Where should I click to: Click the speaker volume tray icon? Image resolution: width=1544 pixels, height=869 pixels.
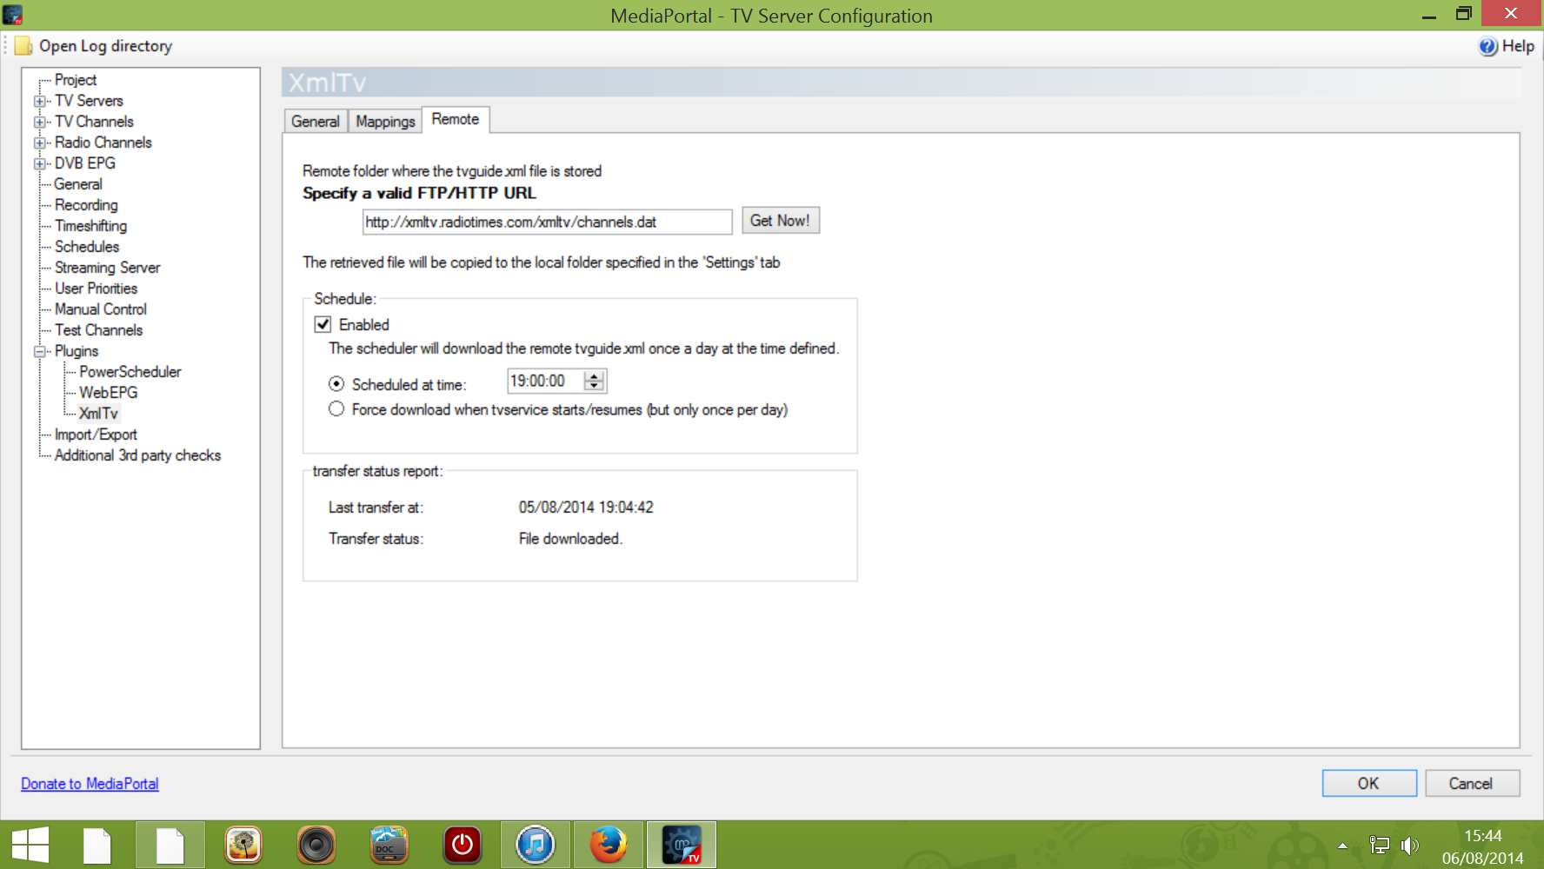pos(1409,845)
